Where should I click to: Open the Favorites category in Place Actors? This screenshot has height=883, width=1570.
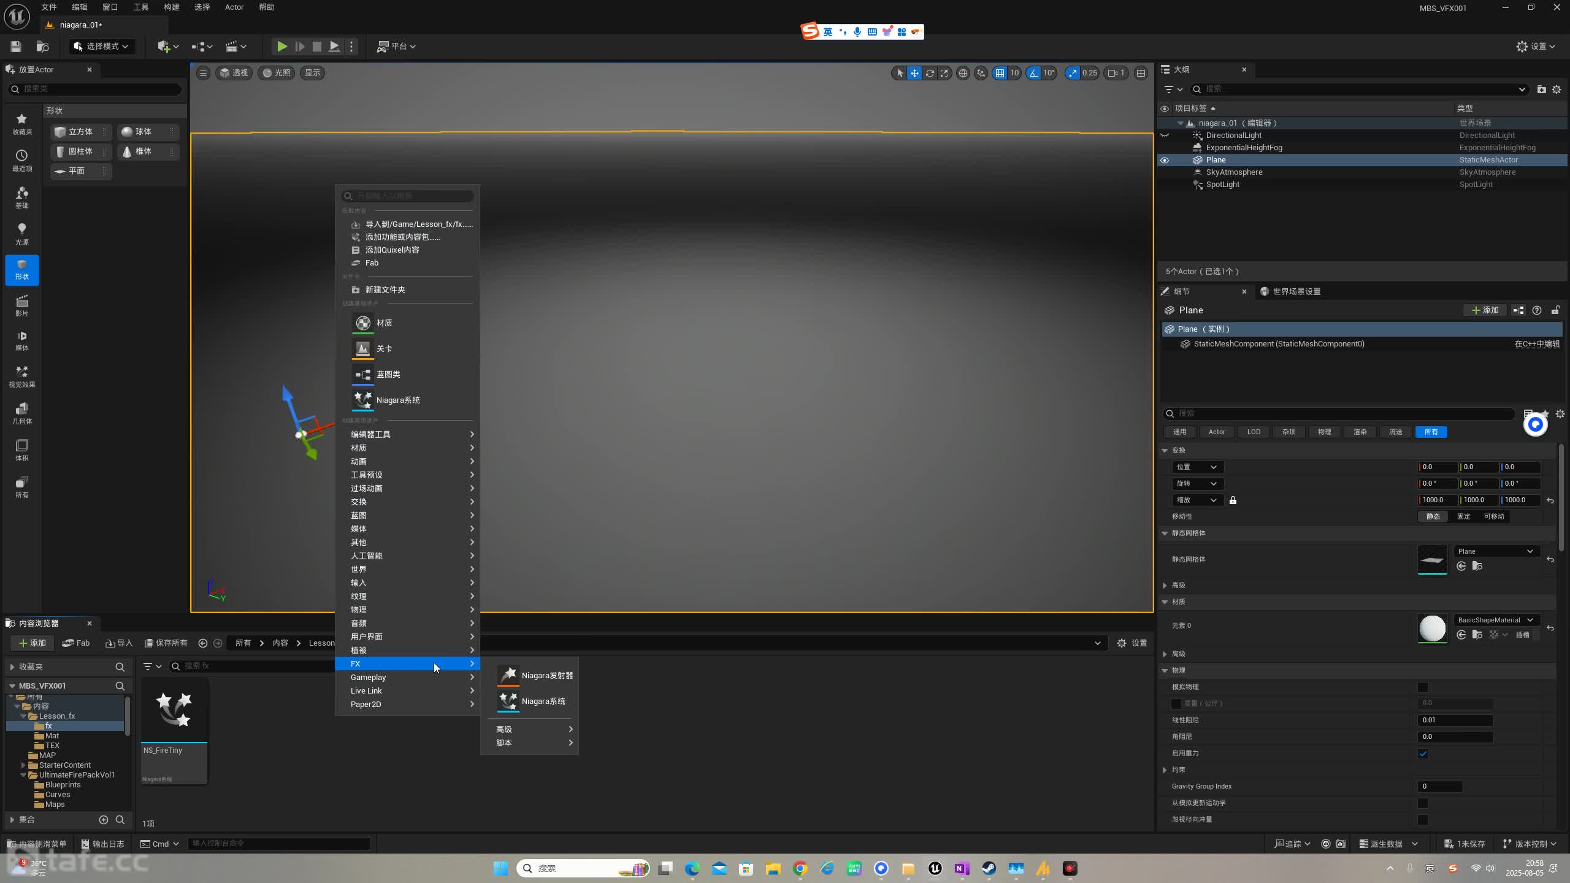coord(22,123)
